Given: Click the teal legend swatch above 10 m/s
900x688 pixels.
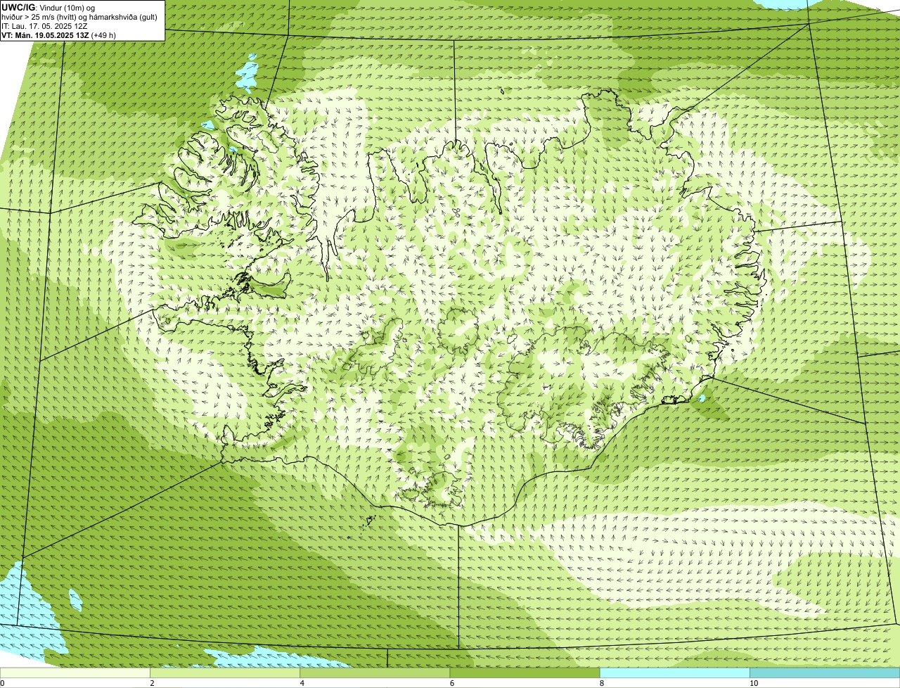Looking at the screenshot, I should 825,673.
